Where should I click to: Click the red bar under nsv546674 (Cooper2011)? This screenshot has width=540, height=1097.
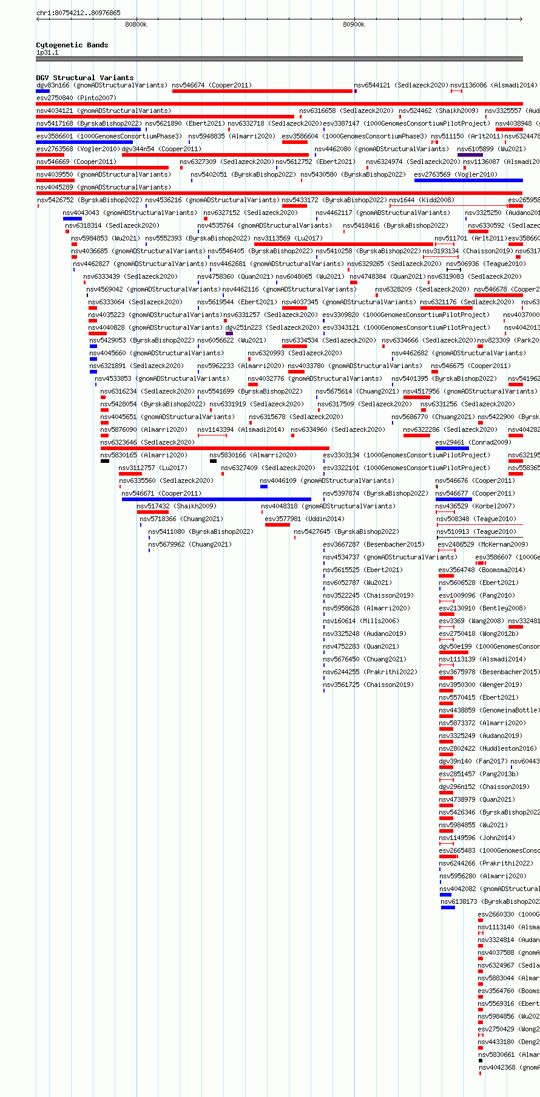[x=263, y=91]
